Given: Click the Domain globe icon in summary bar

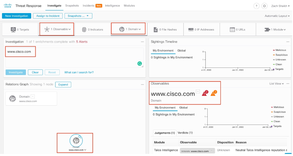Looking at the screenshot, I should pos(122,29).
